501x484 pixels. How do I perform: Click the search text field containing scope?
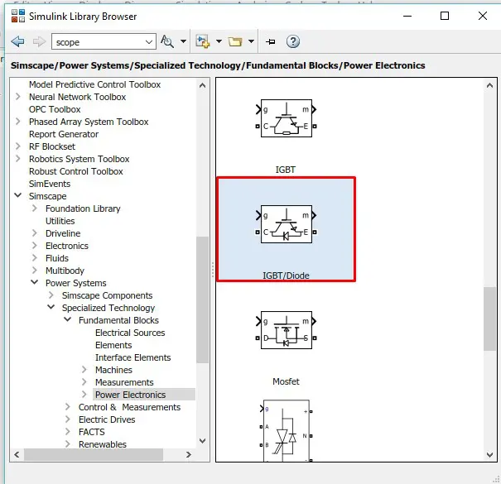[x=96, y=41]
